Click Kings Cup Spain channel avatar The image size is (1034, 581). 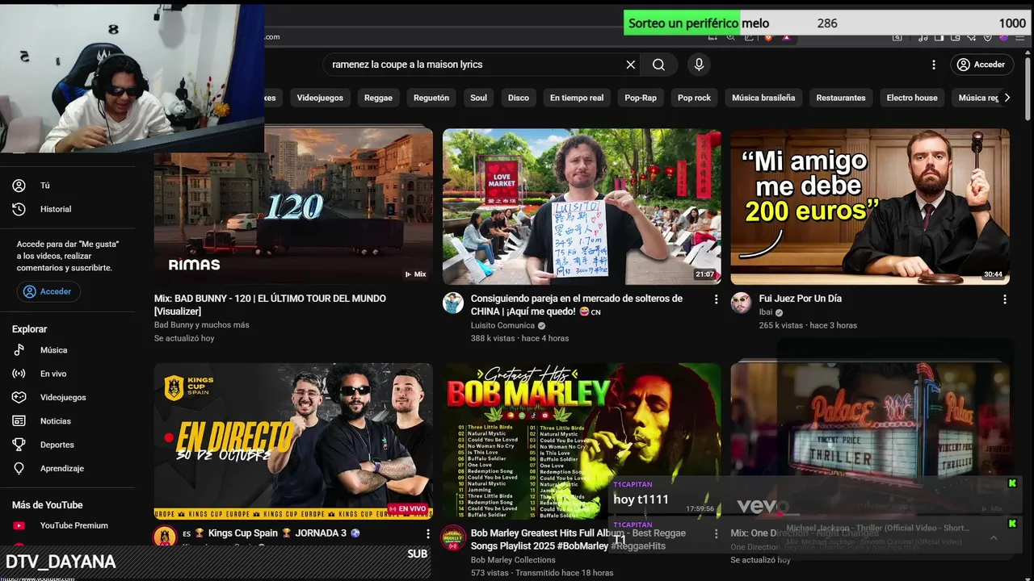(x=165, y=536)
